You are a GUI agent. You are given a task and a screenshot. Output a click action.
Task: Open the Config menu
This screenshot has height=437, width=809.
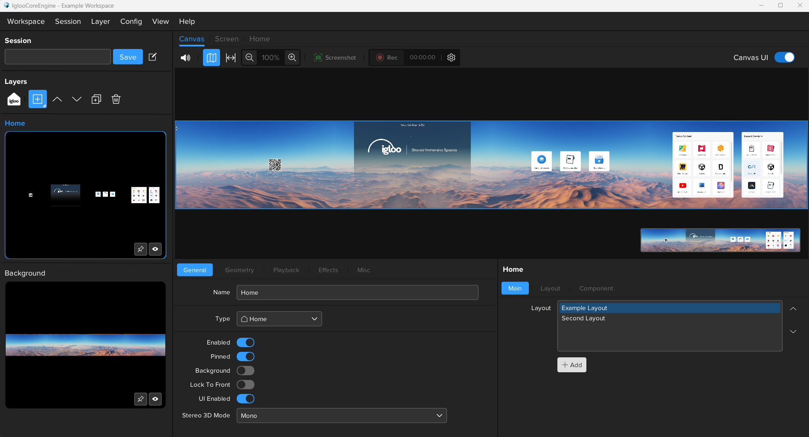pyautogui.click(x=131, y=21)
